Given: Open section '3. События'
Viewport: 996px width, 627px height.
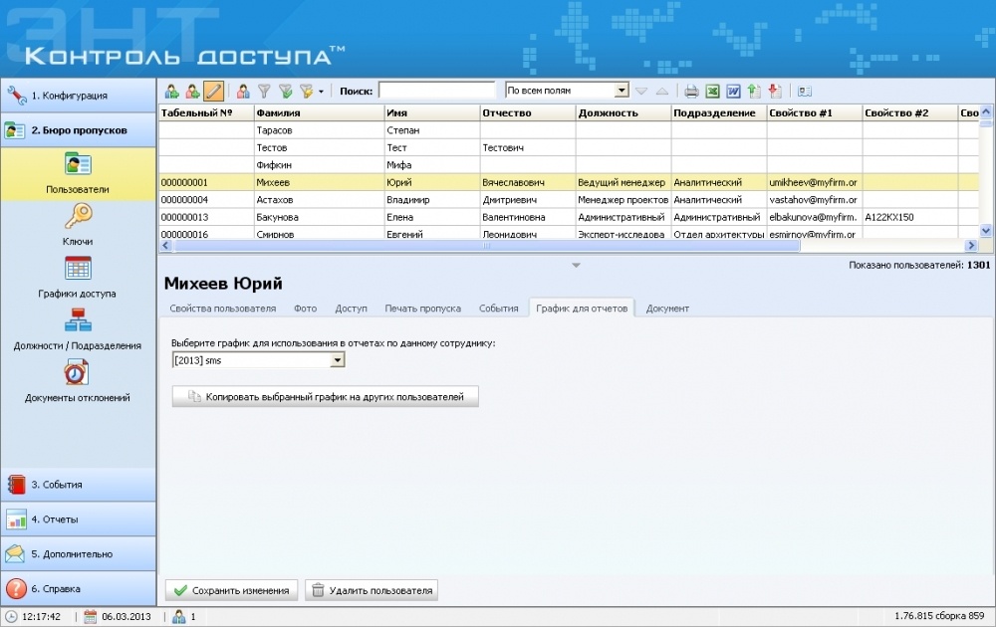Looking at the screenshot, I should (78, 485).
